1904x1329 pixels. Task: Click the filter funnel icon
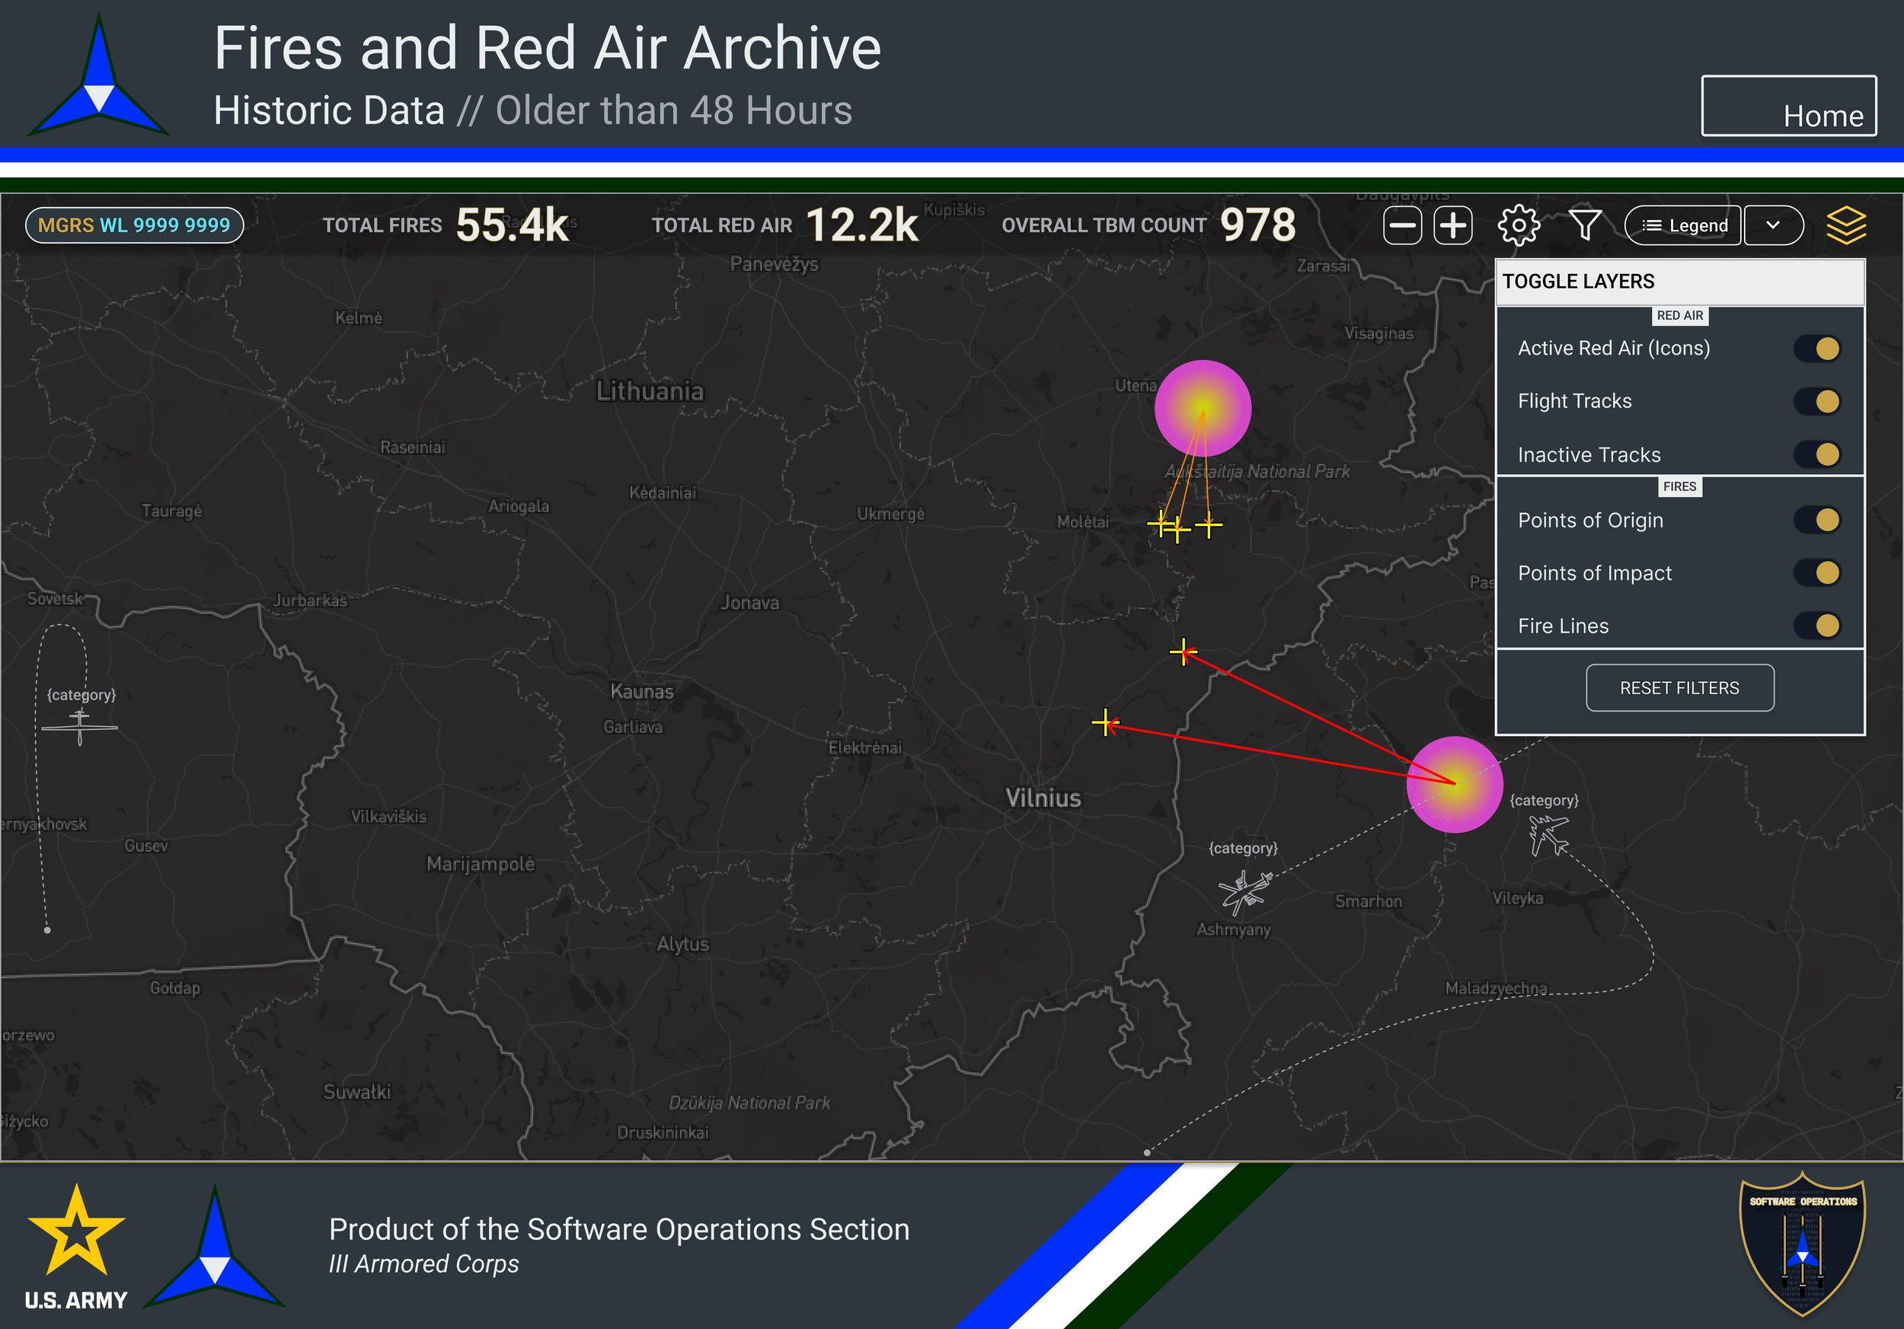pos(1585,225)
